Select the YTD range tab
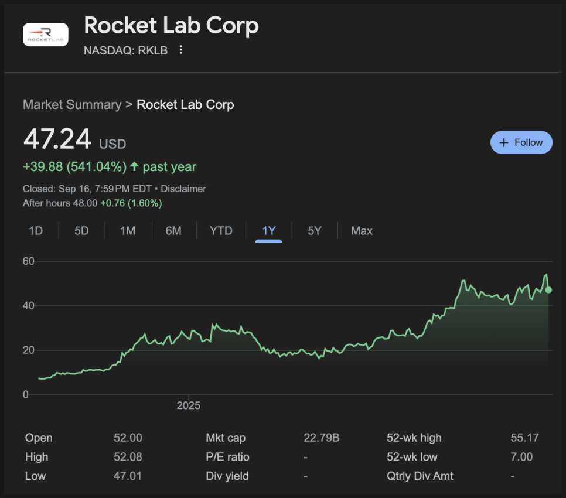 (x=221, y=231)
